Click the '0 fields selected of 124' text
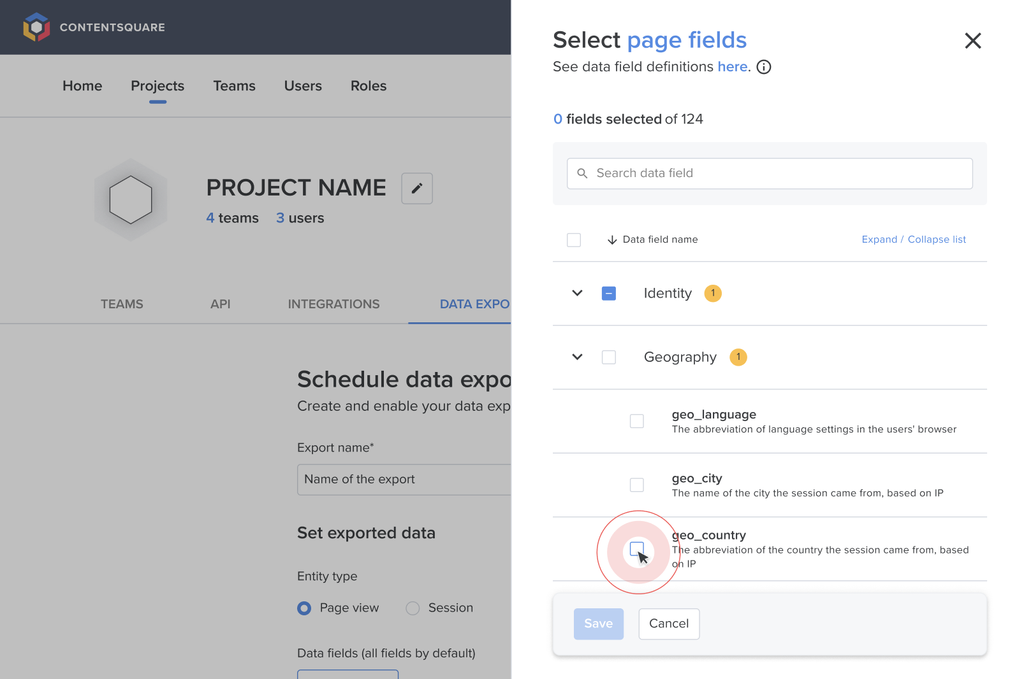Screen dimensions: 1010x679 click(628, 119)
